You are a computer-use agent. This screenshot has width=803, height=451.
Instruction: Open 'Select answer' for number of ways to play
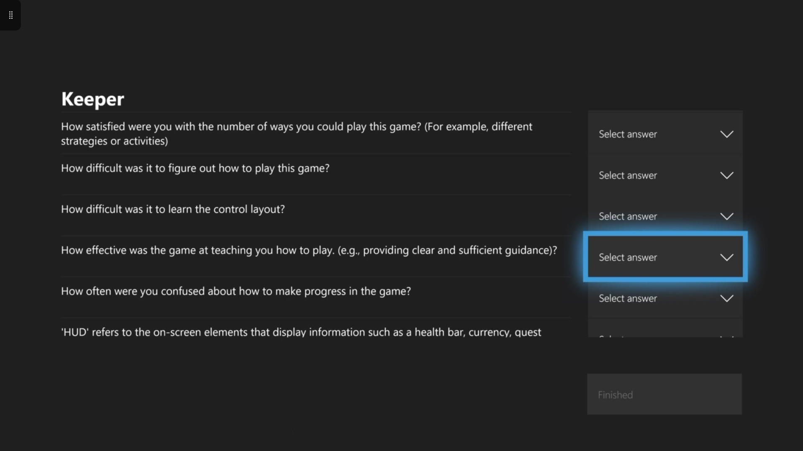coord(627,134)
